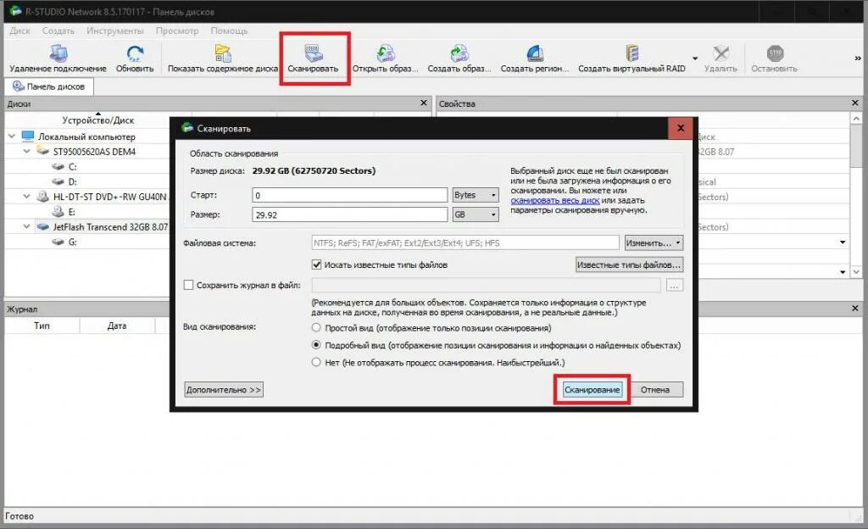Click the Дополнительно expander button
868x529 pixels.
[222, 389]
